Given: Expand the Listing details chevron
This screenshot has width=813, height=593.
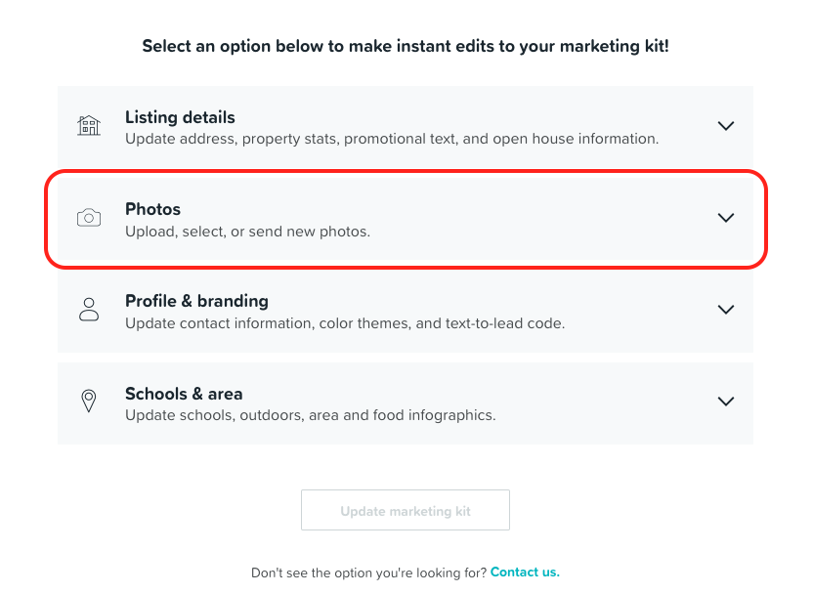Looking at the screenshot, I should coord(726,126).
